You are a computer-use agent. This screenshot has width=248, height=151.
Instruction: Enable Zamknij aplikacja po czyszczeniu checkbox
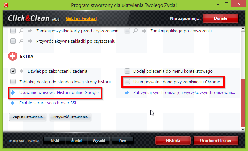127,31
